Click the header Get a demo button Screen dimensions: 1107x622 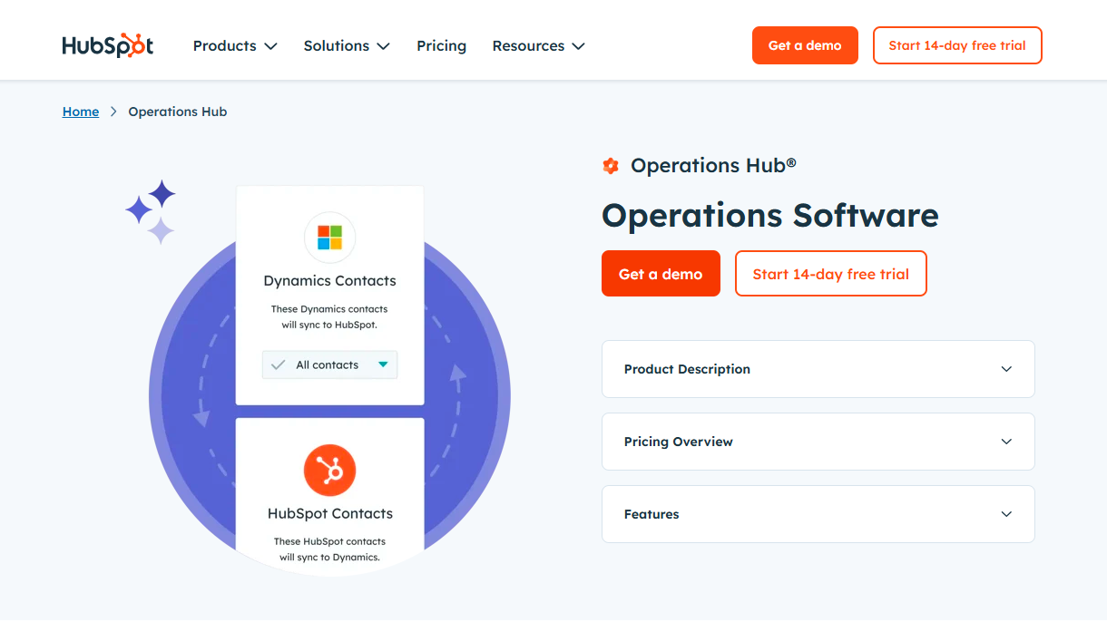click(805, 45)
